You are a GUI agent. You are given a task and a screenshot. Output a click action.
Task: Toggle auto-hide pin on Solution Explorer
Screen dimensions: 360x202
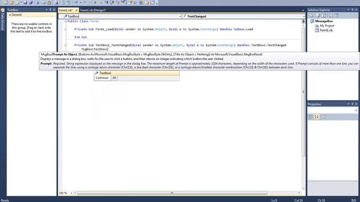tap(353, 10)
